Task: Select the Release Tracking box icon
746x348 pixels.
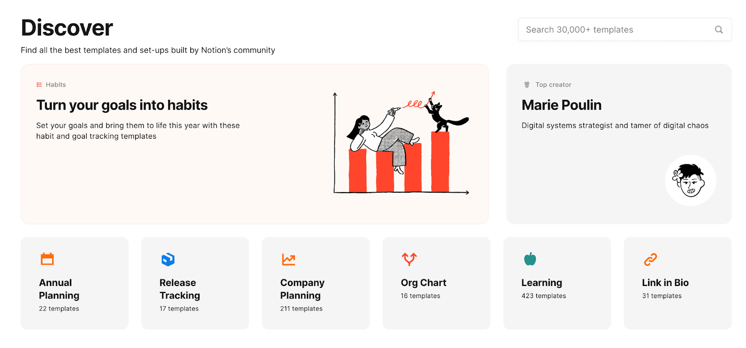Action: 167,259
